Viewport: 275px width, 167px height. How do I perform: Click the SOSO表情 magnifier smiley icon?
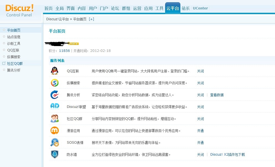55,142
